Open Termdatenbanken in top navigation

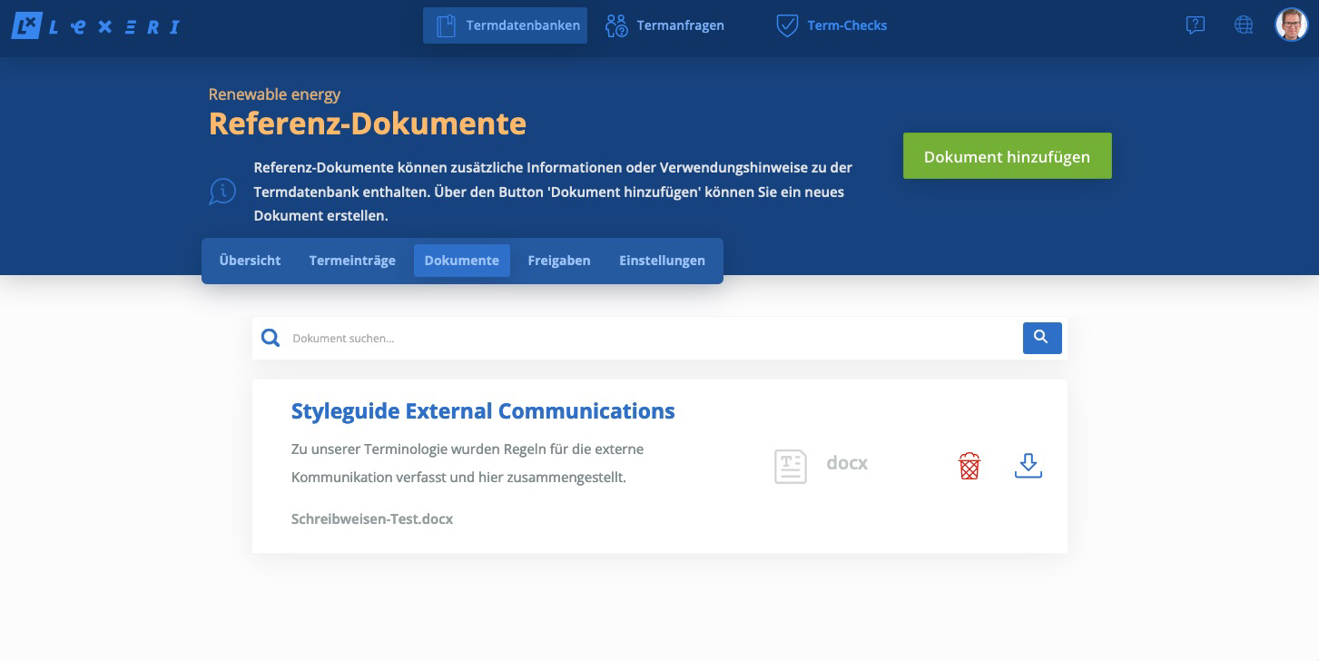[x=505, y=25]
